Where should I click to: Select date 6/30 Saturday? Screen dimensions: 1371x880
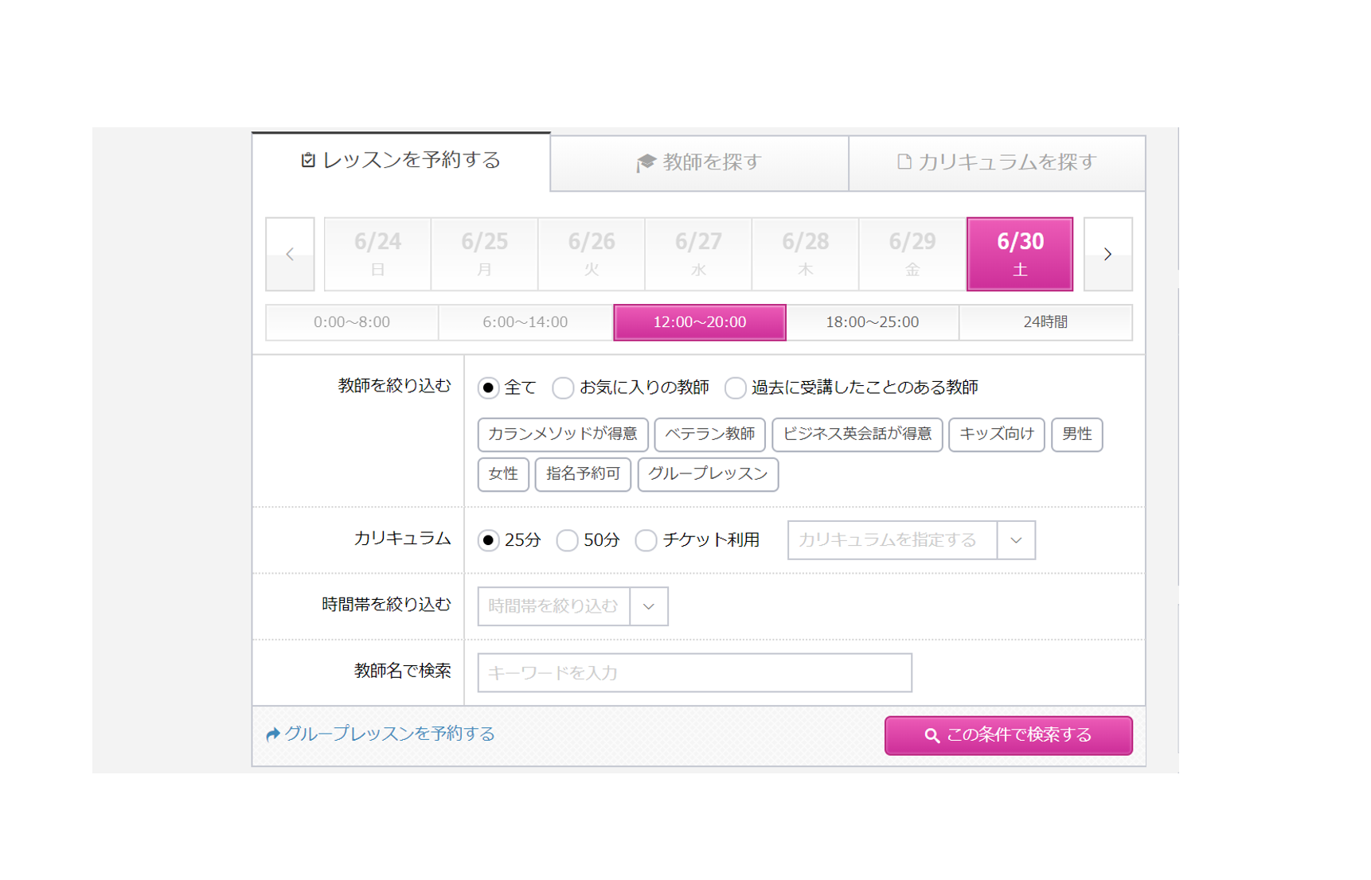click(1020, 254)
